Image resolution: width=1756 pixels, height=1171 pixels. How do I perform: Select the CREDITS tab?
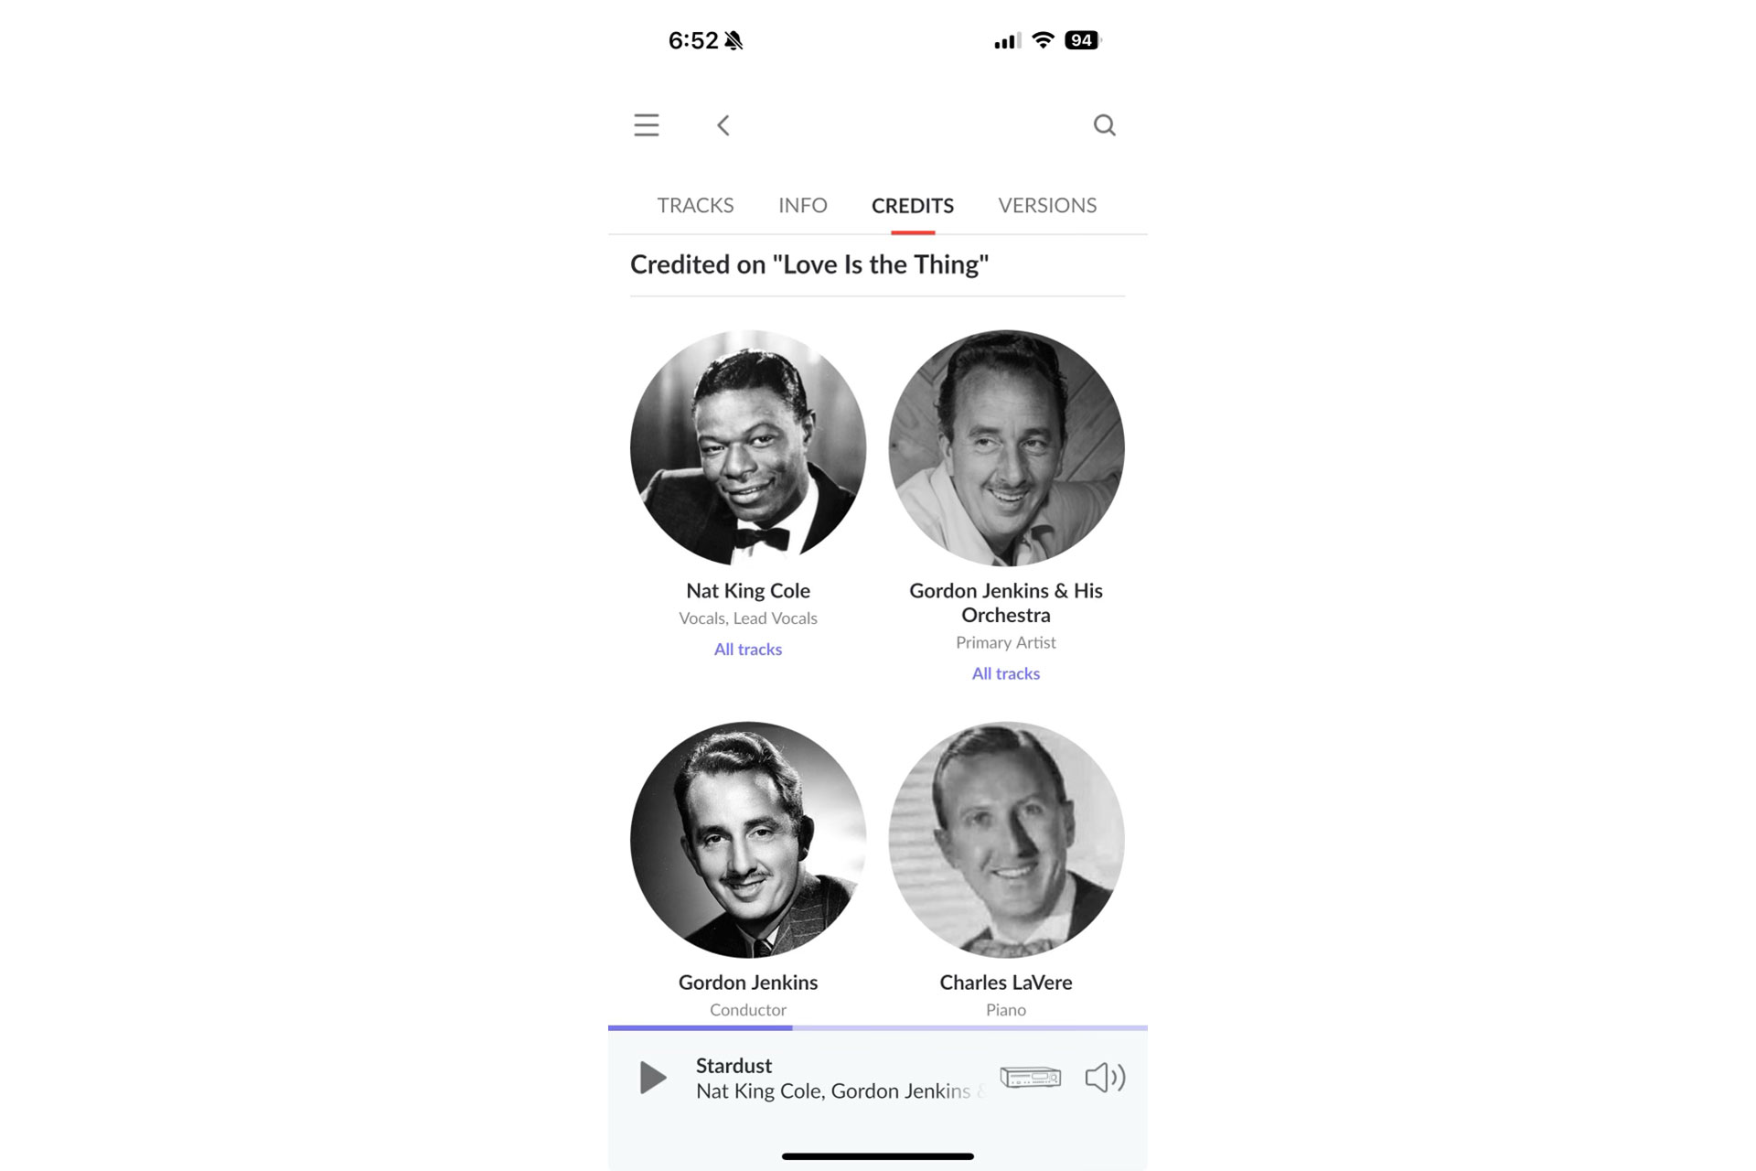tap(913, 205)
